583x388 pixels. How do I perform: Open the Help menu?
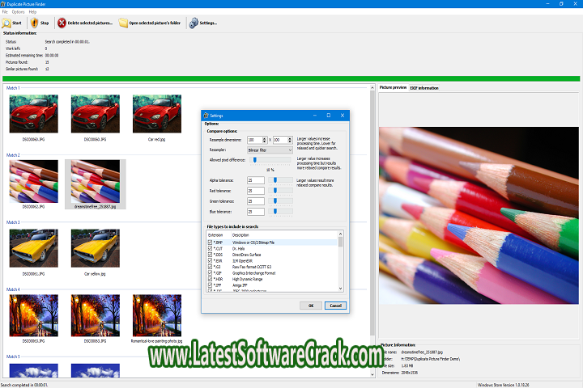[x=32, y=12]
